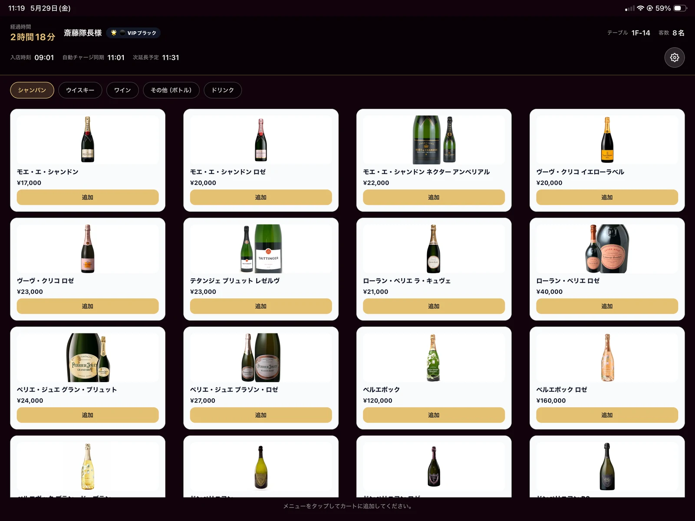
Task: Add ベルエポック ¥120,000 to cart
Action: click(434, 415)
